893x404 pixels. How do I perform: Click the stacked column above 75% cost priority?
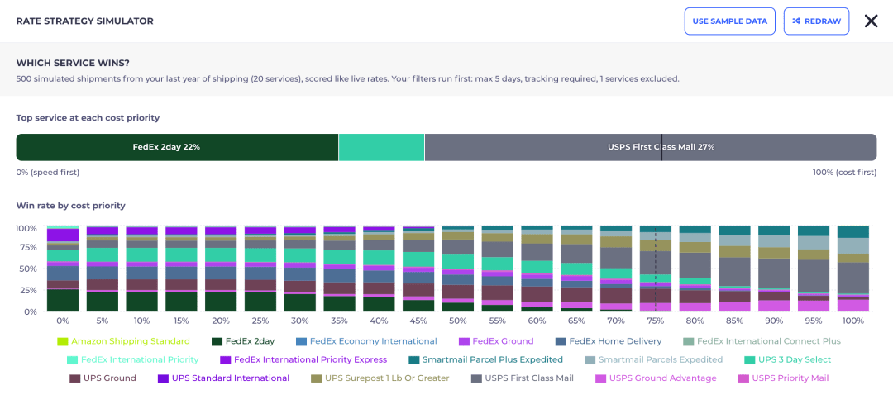pos(655,269)
